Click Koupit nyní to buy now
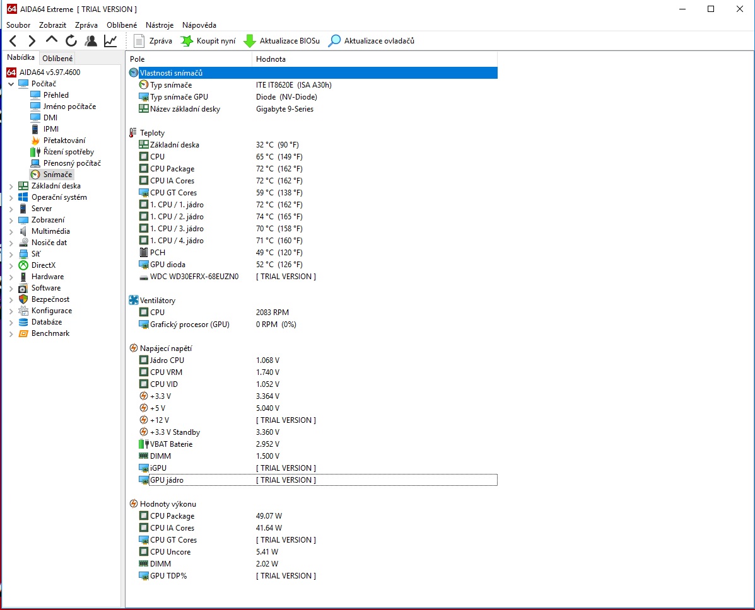 (x=208, y=41)
